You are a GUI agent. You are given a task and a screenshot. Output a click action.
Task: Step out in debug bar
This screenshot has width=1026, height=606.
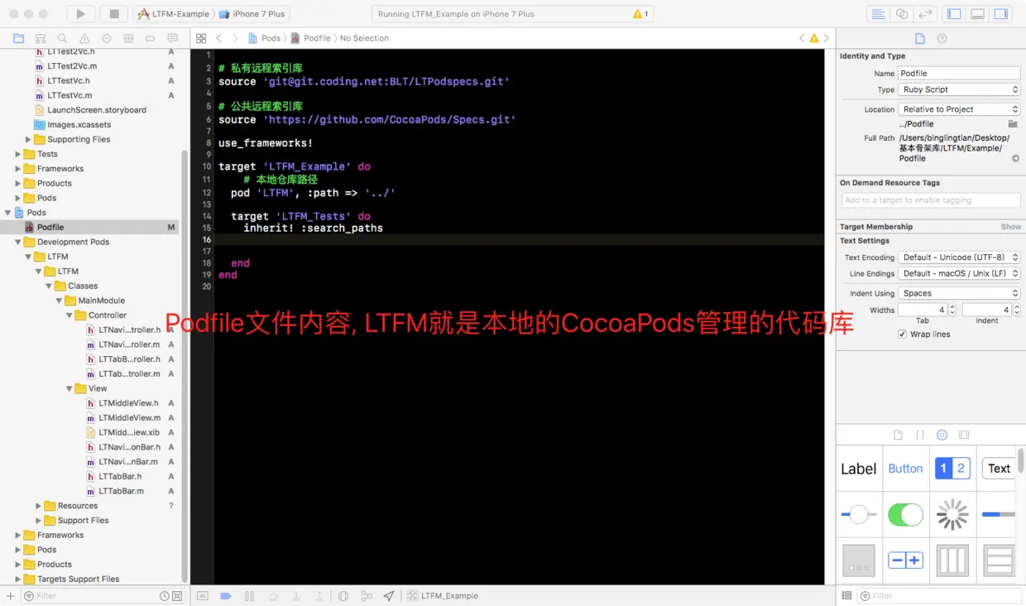(x=319, y=596)
